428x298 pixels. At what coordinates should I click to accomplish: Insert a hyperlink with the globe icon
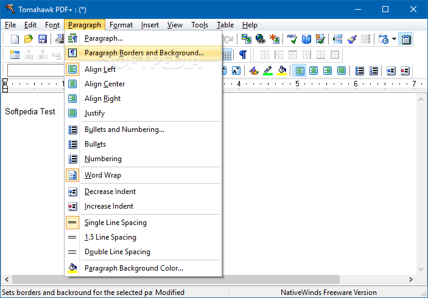click(x=261, y=39)
